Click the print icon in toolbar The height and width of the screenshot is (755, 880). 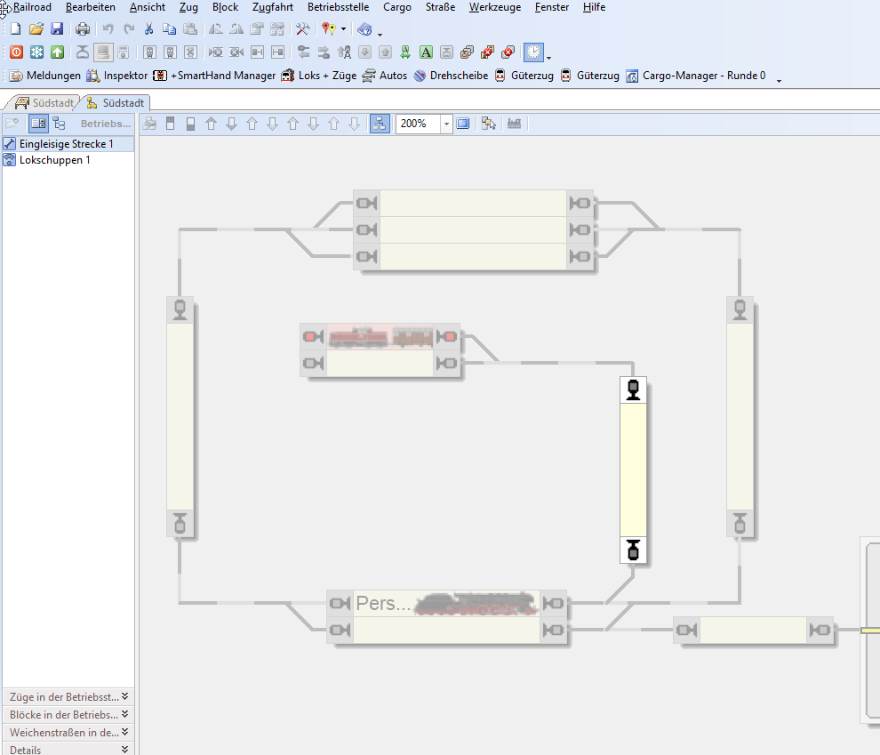(83, 29)
